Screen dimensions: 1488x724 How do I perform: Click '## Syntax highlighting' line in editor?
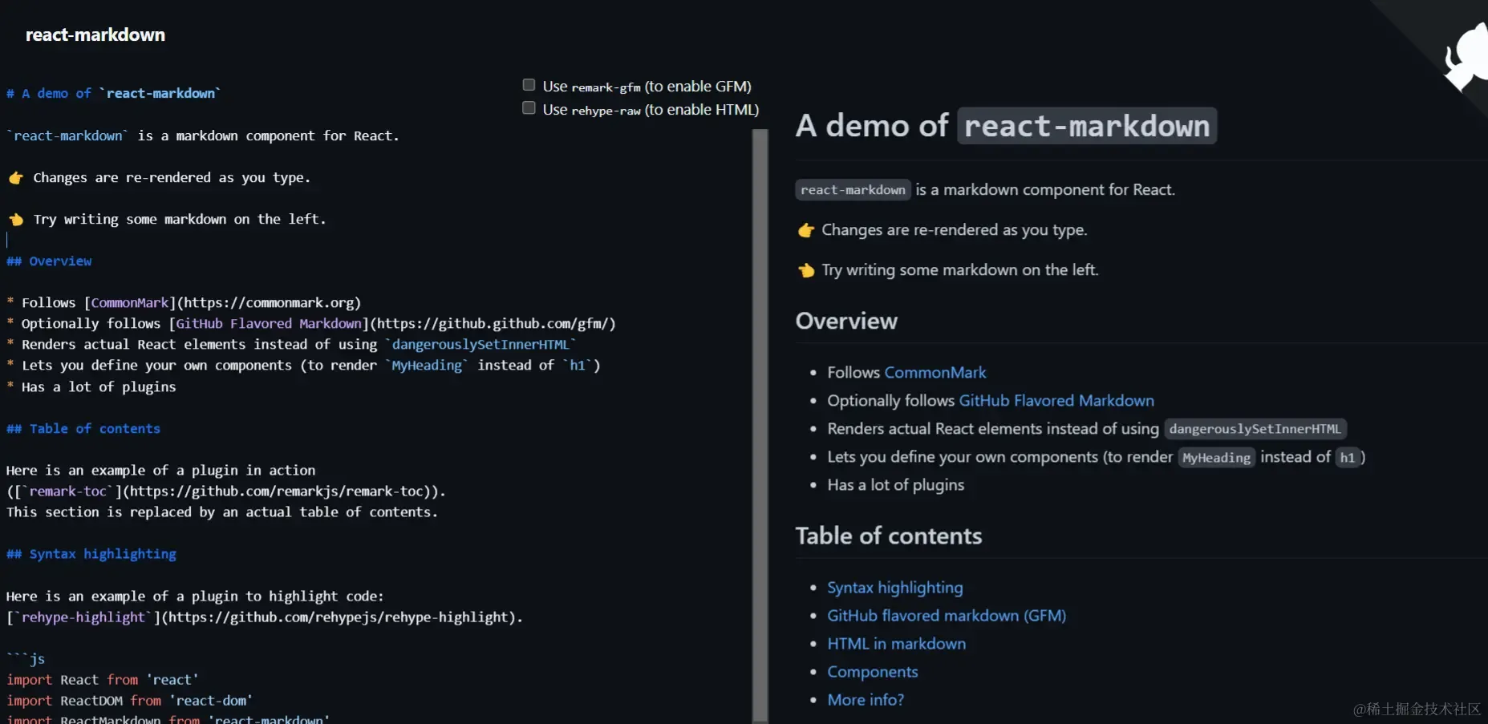91,554
